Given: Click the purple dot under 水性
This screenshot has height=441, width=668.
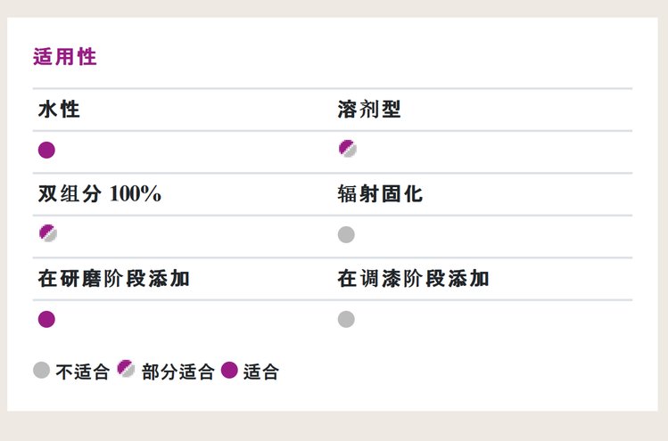Looking at the screenshot, I should [47, 150].
